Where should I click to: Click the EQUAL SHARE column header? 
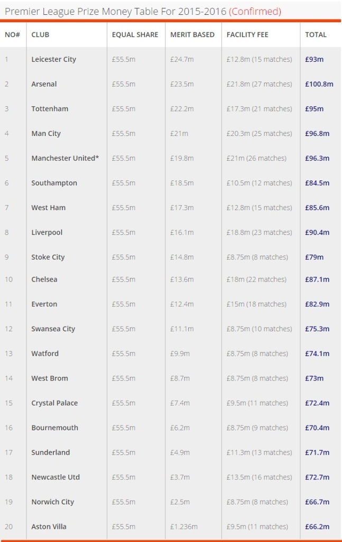135,34
